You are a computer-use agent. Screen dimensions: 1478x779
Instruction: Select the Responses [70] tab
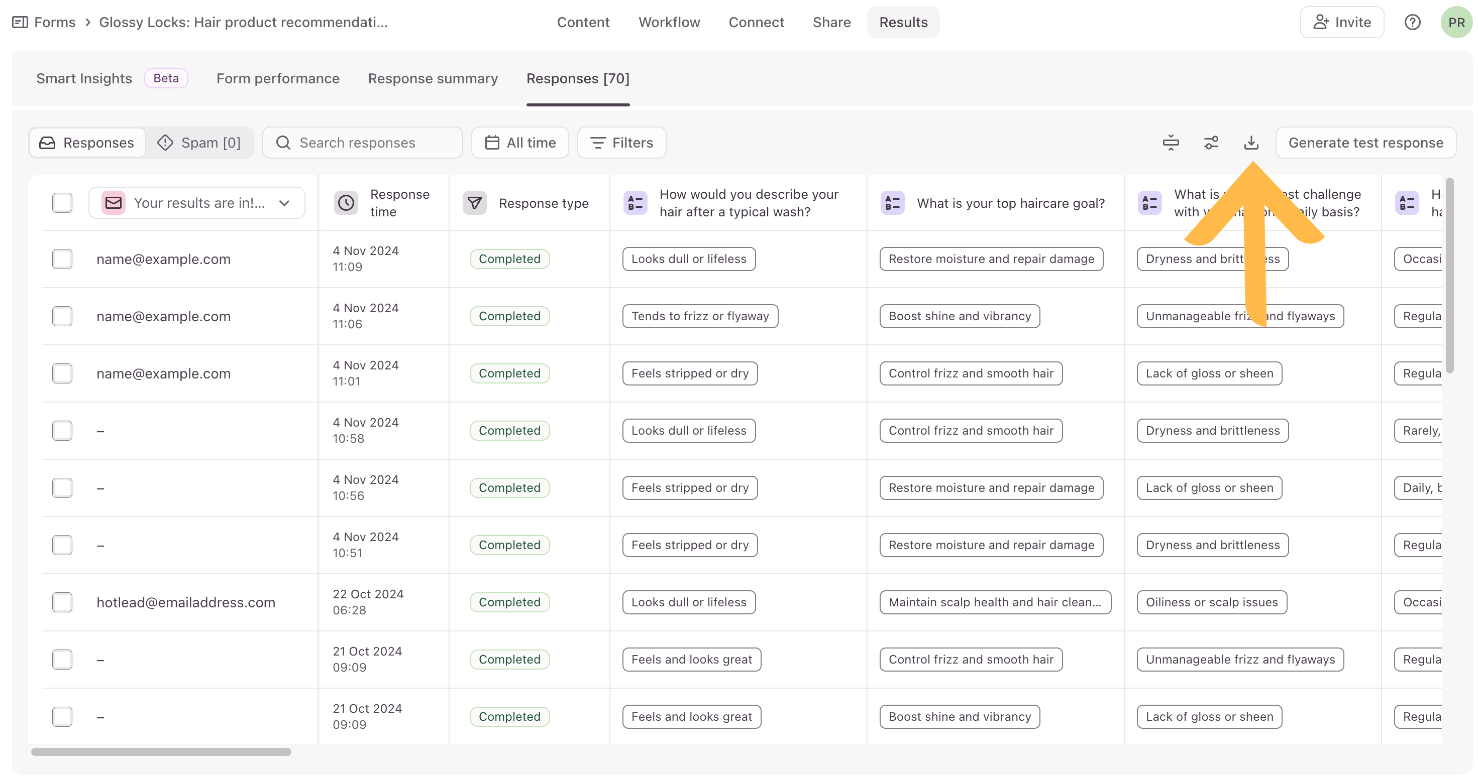tap(578, 78)
